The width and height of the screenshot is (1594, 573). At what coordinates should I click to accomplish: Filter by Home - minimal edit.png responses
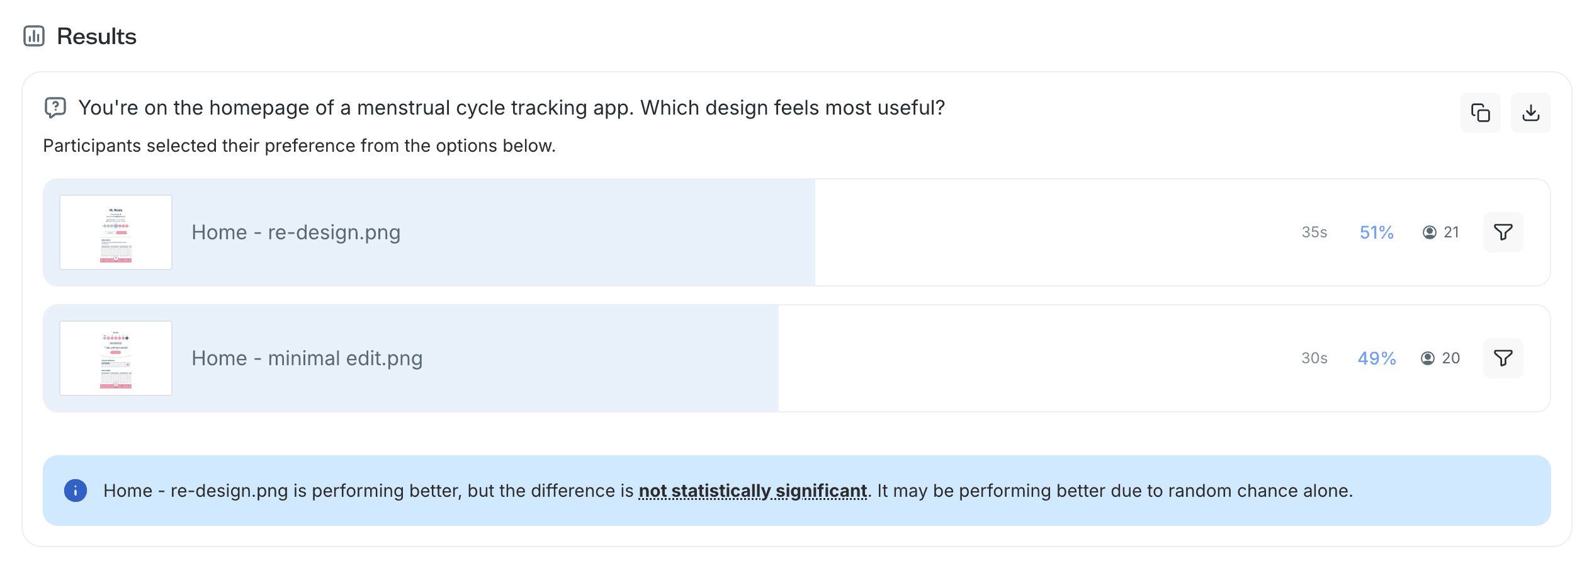pyautogui.click(x=1503, y=358)
